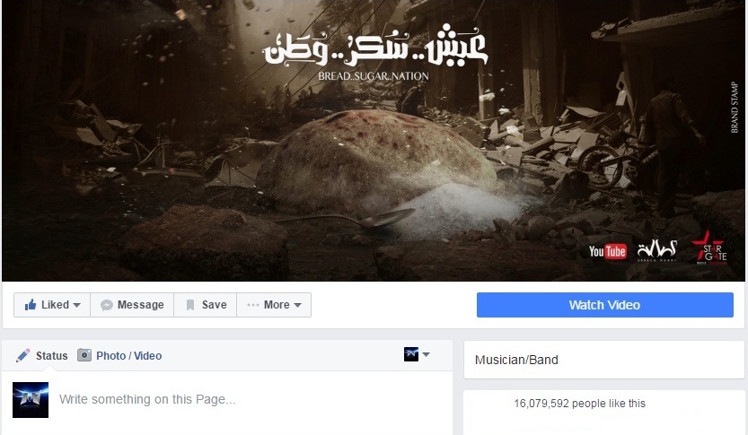This screenshot has width=748, height=435.
Task: Click the Save bookmark icon
Action: click(190, 305)
